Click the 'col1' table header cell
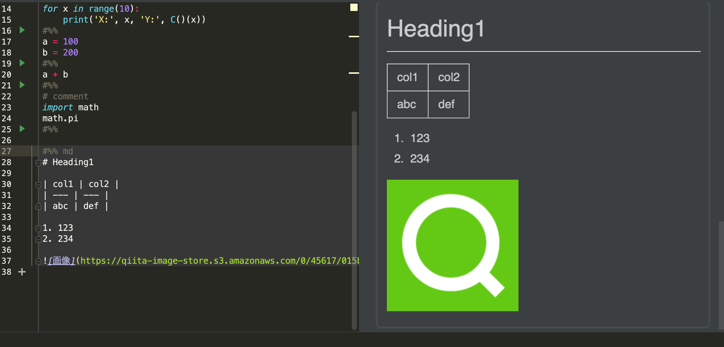The width and height of the screenshot is (724, 347). [x=408, y=77]
